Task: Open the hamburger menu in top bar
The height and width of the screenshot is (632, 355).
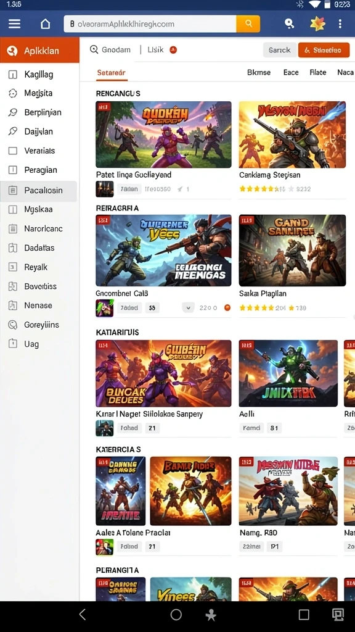Action: point(15,24)
